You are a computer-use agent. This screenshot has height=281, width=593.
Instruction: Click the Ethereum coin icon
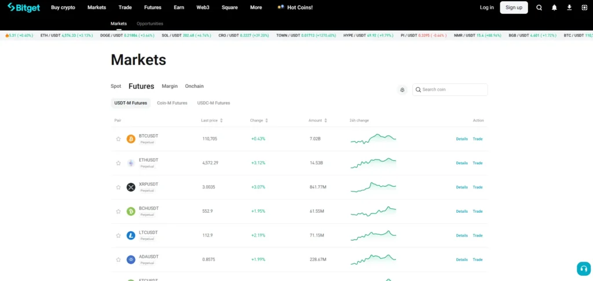pyautogui.click(x=131, y=163)
